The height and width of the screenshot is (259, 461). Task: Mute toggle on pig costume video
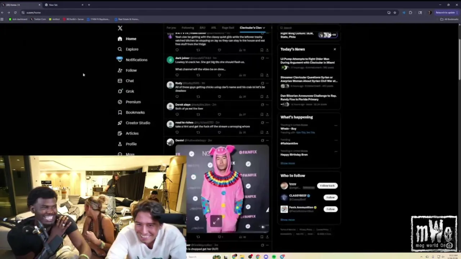click(x=263, y=227)
